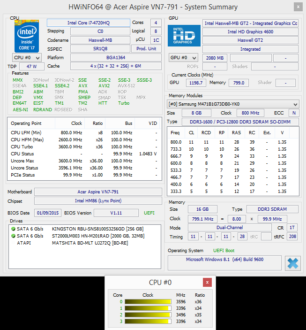
Task: Click the Memory Mode Dual-Channel field
Action: click(230, 228)
